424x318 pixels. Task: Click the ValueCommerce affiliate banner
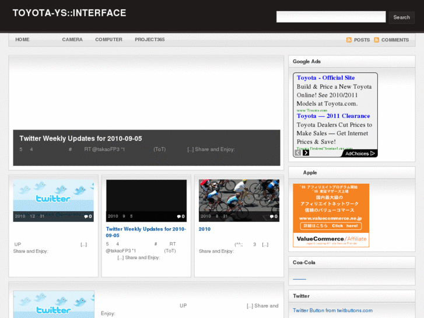(331, 215)
